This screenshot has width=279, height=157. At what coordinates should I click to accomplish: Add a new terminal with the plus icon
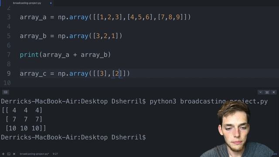[3, 154]
